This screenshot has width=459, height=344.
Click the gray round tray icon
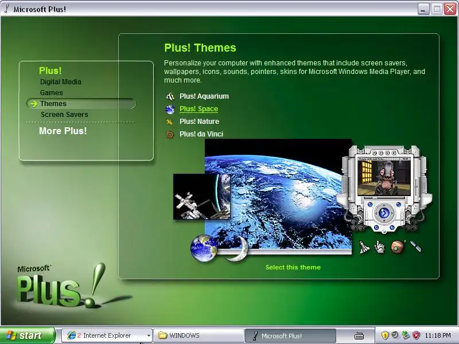[395, 335]
